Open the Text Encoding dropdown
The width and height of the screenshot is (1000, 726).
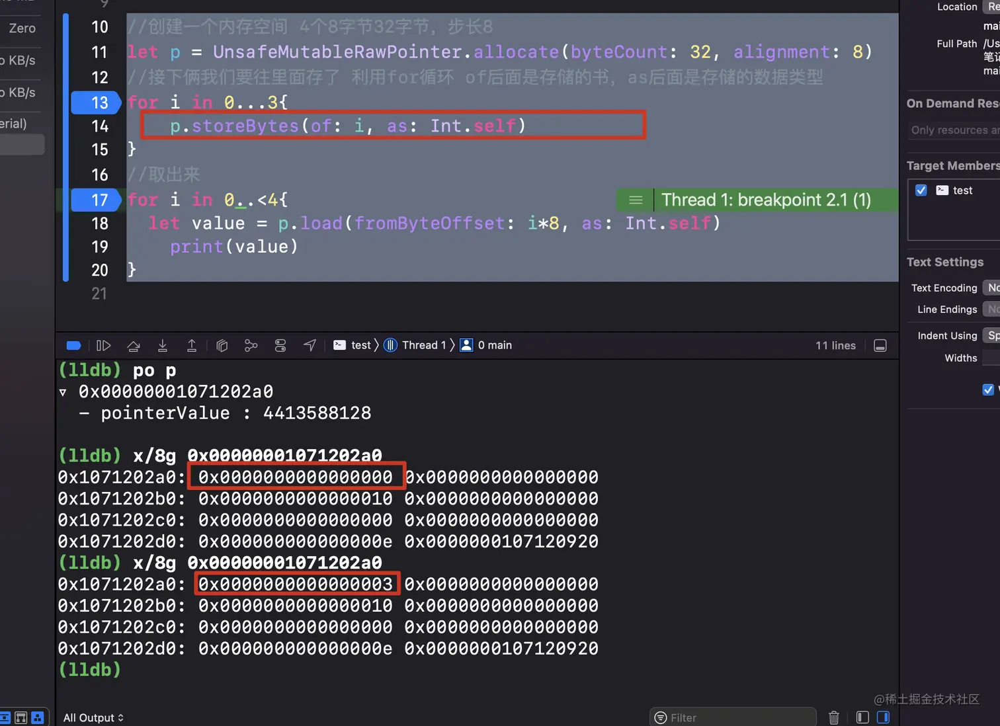click(991, 288)
